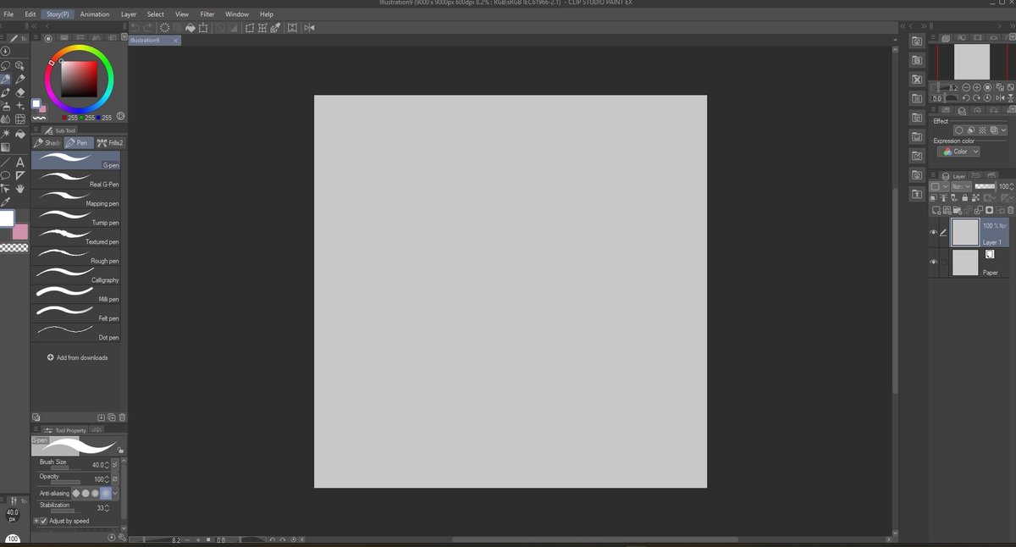1016x547 pixels.
Task: Open the Brush Size dynamics button
Action: coord(115,465)
